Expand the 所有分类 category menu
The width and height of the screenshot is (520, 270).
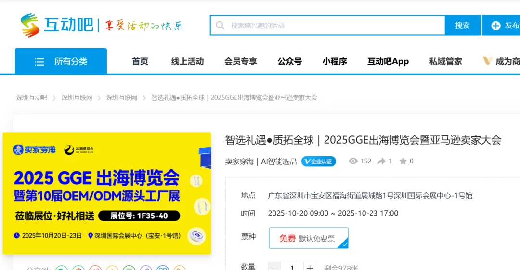pyautogui.click(x=61, y=61)
